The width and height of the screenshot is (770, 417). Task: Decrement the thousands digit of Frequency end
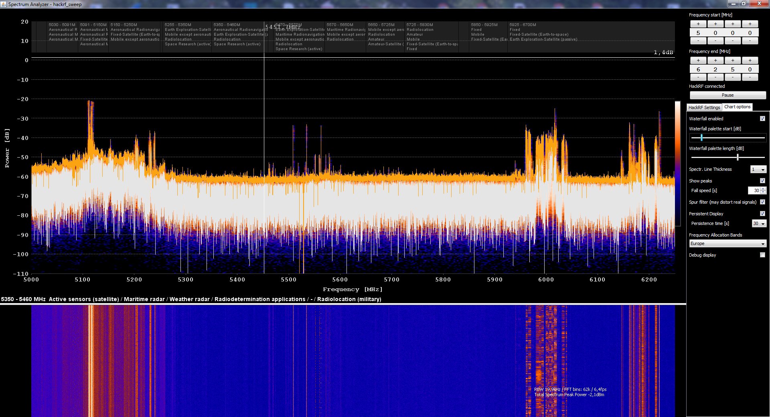tap(698, 77)
